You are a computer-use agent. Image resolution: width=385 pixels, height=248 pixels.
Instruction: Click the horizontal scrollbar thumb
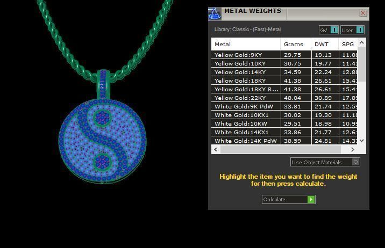(x=280, y=149)
